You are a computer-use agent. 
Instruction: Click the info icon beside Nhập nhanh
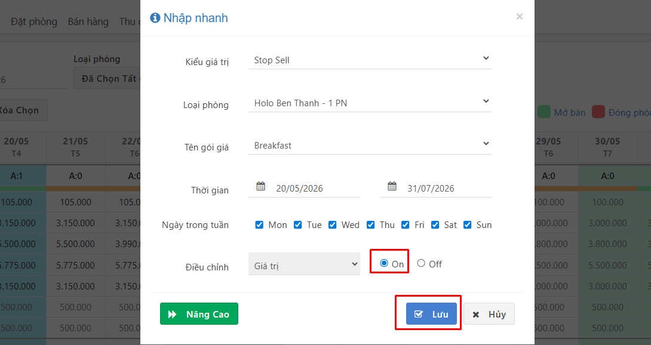155,18
